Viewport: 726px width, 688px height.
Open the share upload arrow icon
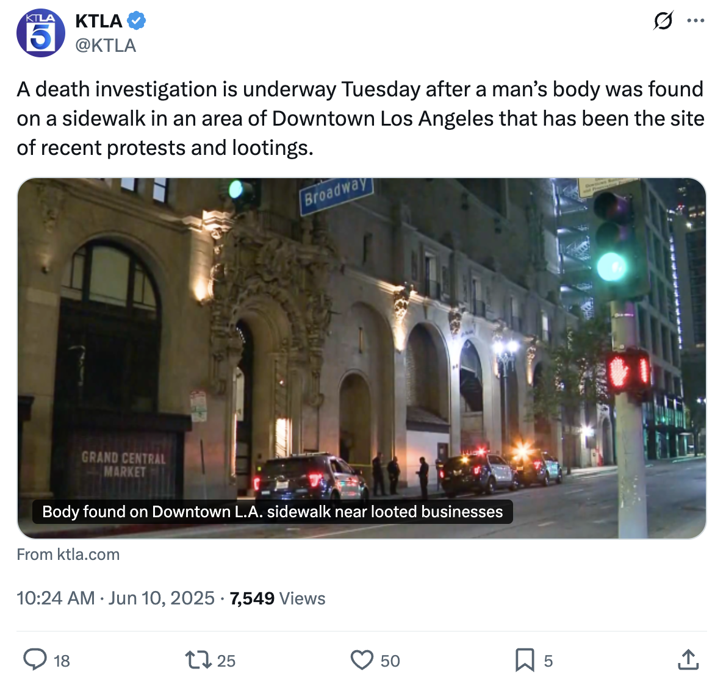coord(688,660)
